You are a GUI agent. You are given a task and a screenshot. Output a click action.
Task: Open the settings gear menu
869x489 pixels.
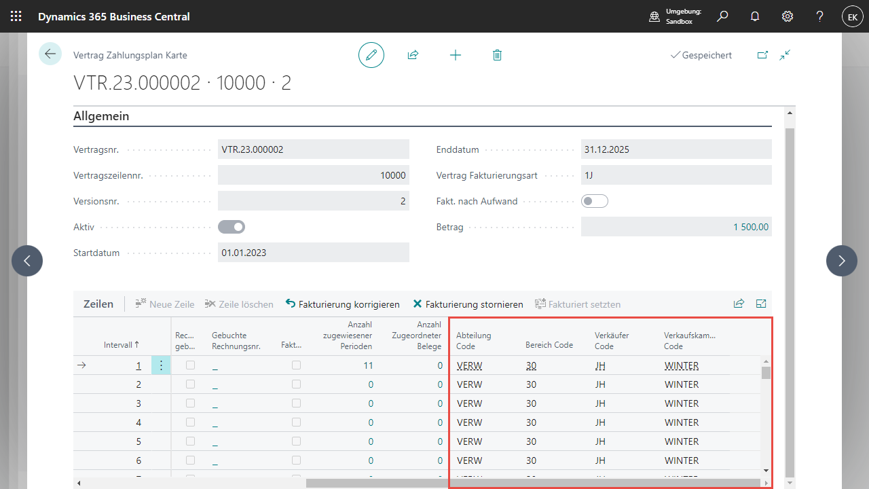[788, 16]
